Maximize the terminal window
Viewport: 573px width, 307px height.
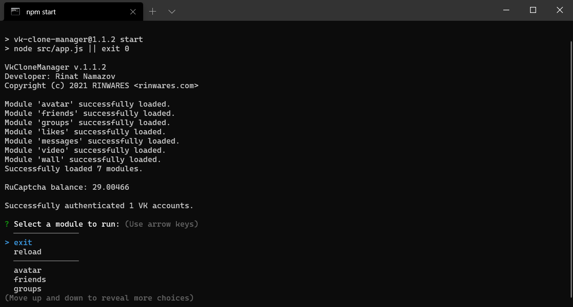[533, 10]
